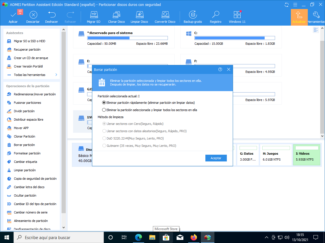
Task: Open help in Borrar partición dialog
Action: pos(220,69)
